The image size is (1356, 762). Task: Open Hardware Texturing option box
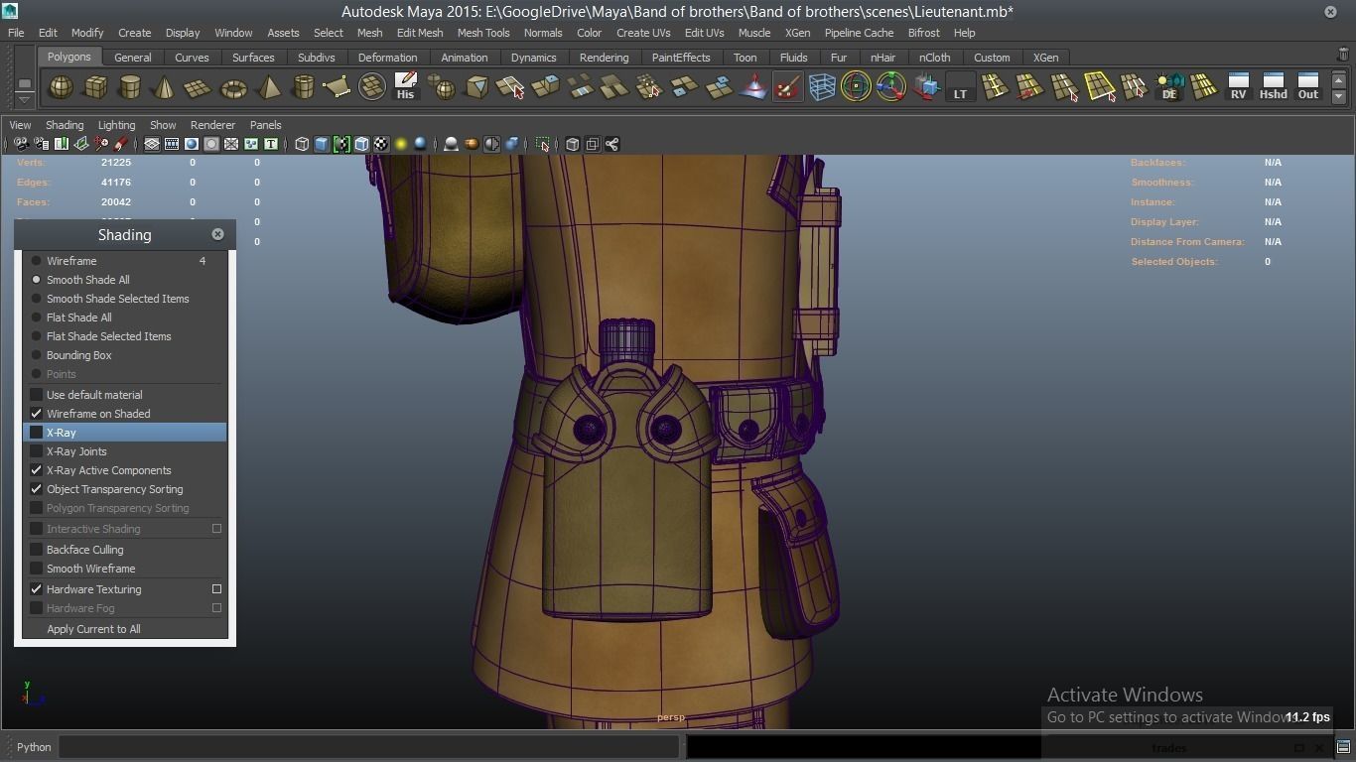click(216, 589)
